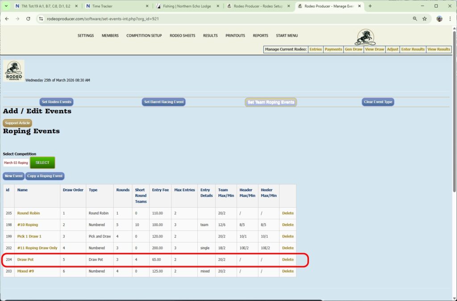Viewport: 457px width, 301px height.
Task: Open the COMPETITION SETUP menu
Action: click(144, 36)
